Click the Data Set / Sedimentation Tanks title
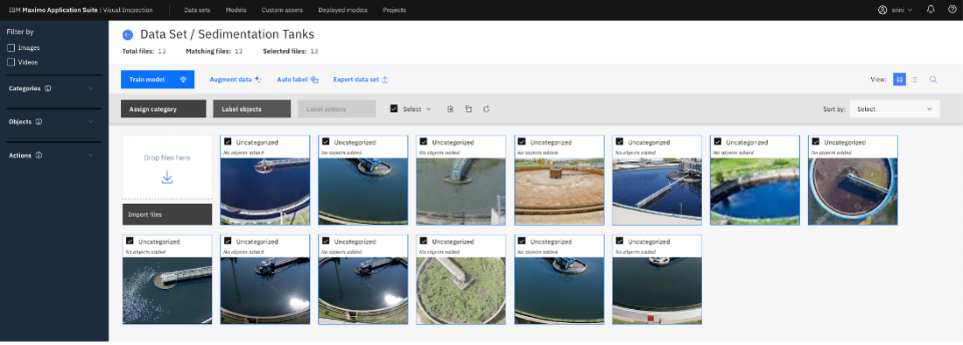The image size is (963, 345). [x=227, y=34]
